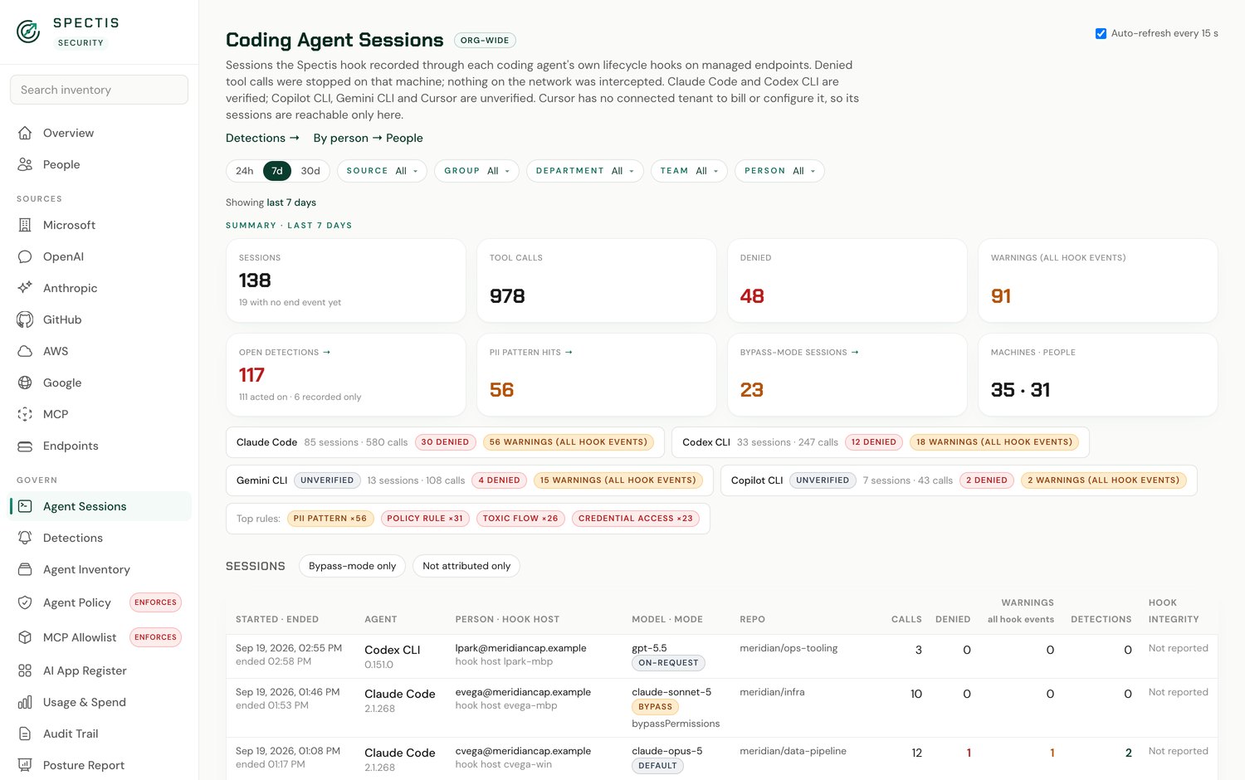Open the Usage & Spend page

(x=100, y=702)
